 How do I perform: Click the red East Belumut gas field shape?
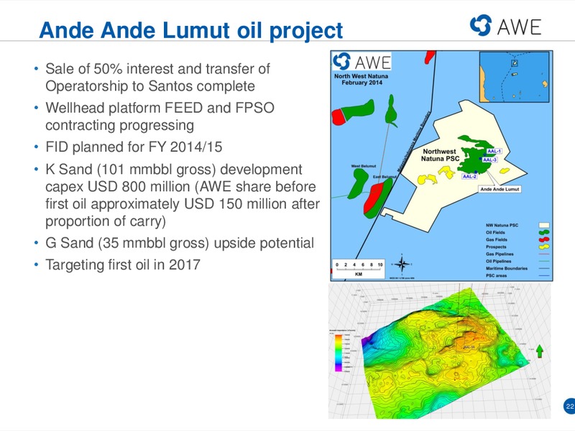[373, 198]
